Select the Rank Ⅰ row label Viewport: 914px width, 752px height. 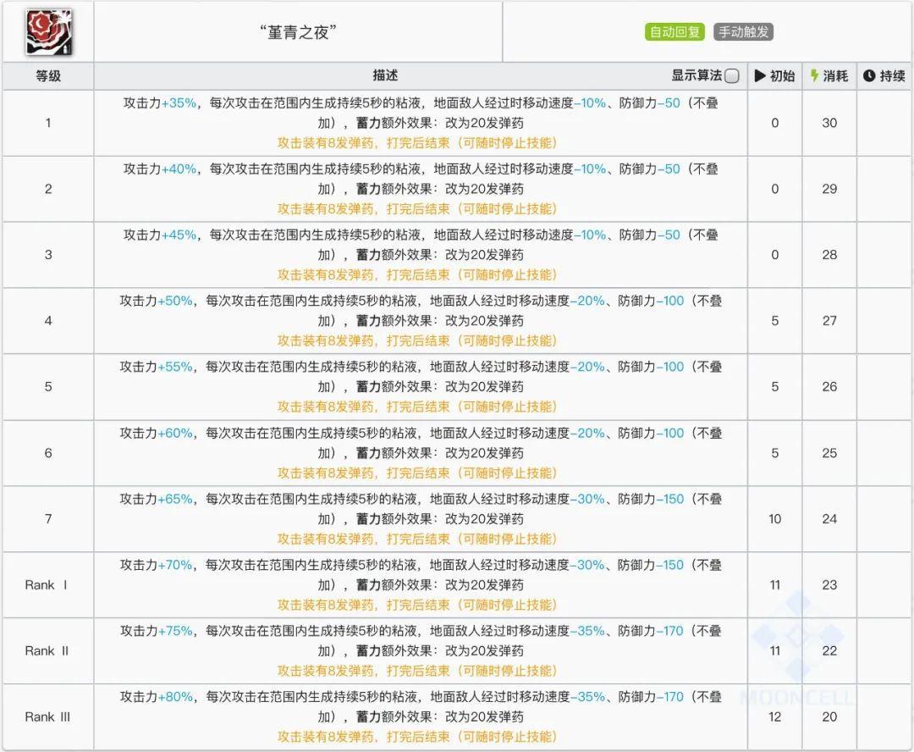coord(47,584)
